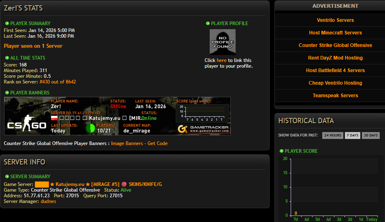The height and width of the screenshot is (222, 385).
Task: Click 'here' to link player to profile
Action: pyautogui.click(x=221, y=60)
